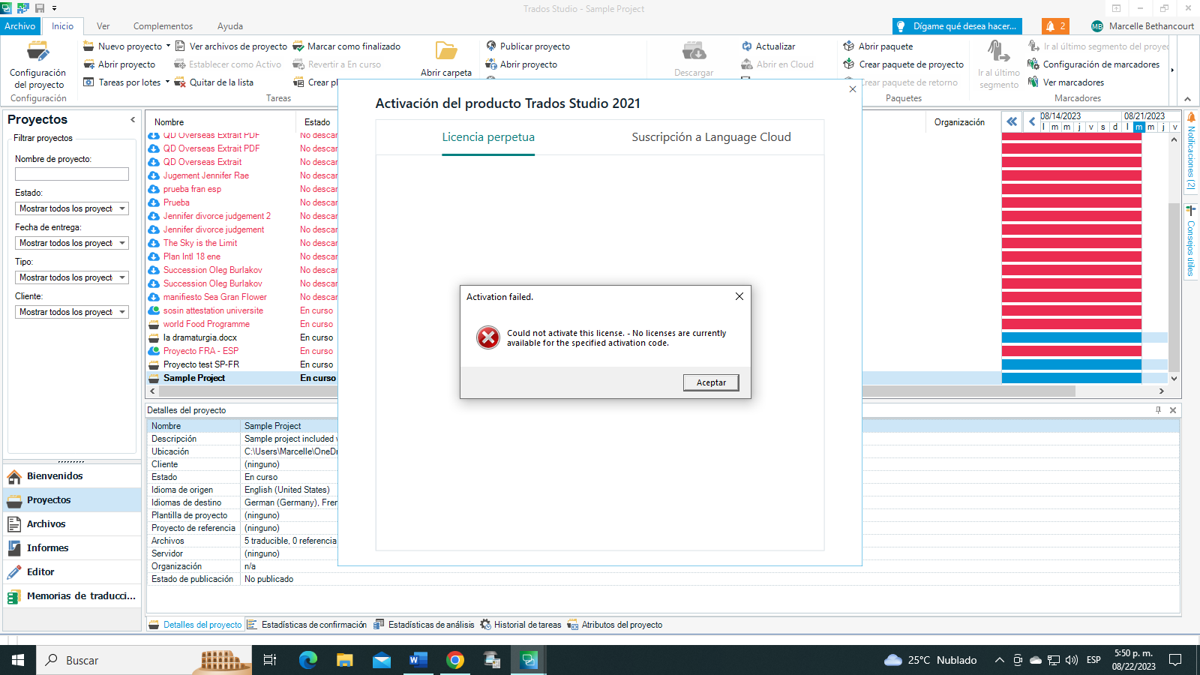Expand the Cliente filter dropdown
Image resolution: width=1200 pixels, height=675 pixels.
pos(122,312)
